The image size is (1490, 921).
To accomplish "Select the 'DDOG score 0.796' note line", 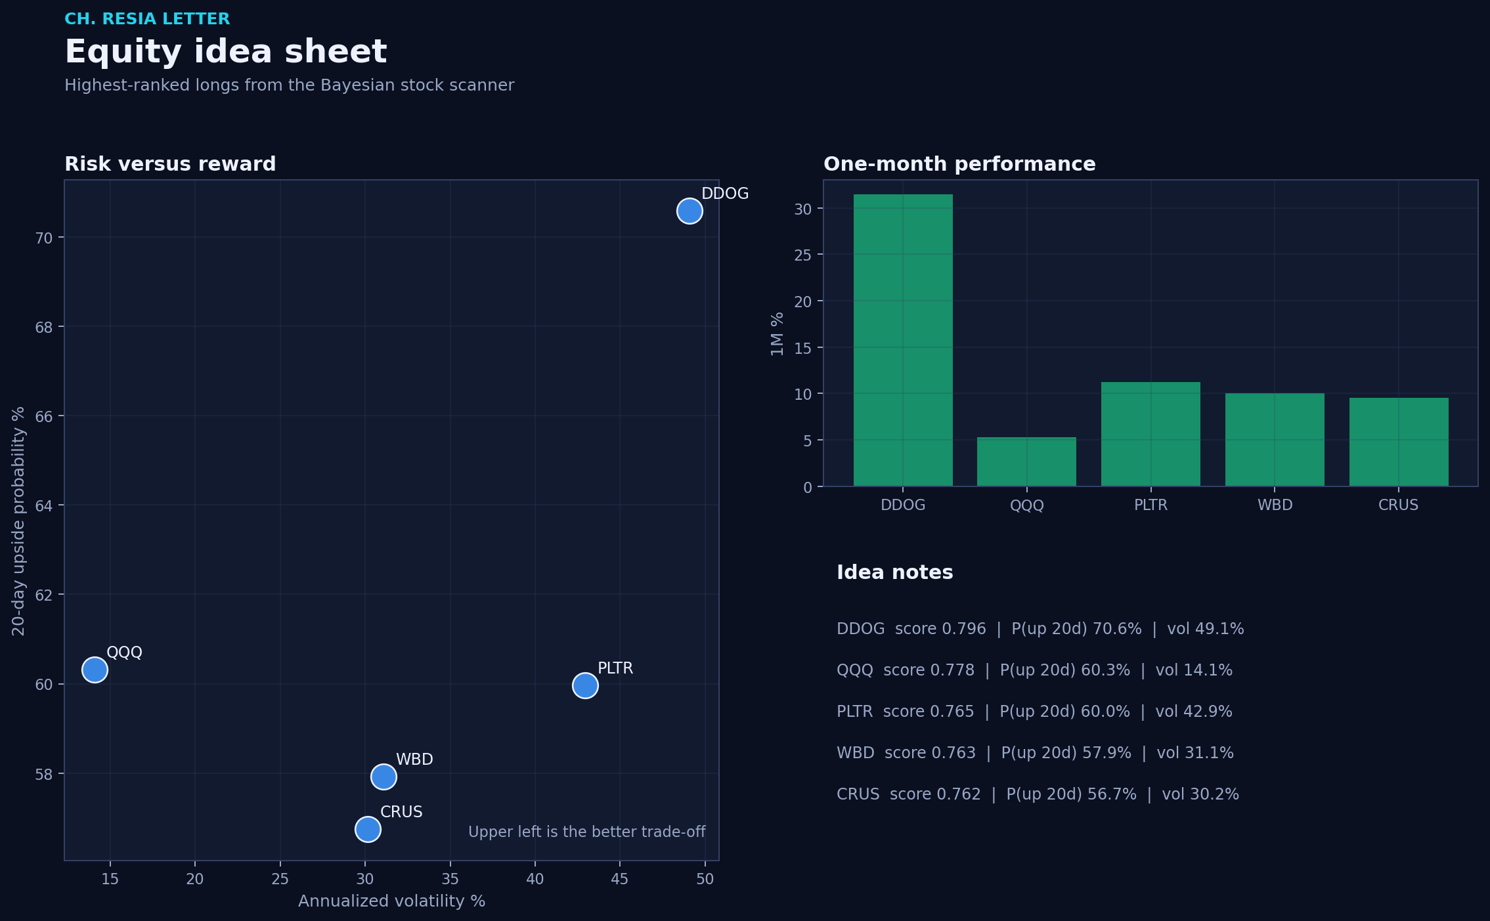I will point(1040,629).
